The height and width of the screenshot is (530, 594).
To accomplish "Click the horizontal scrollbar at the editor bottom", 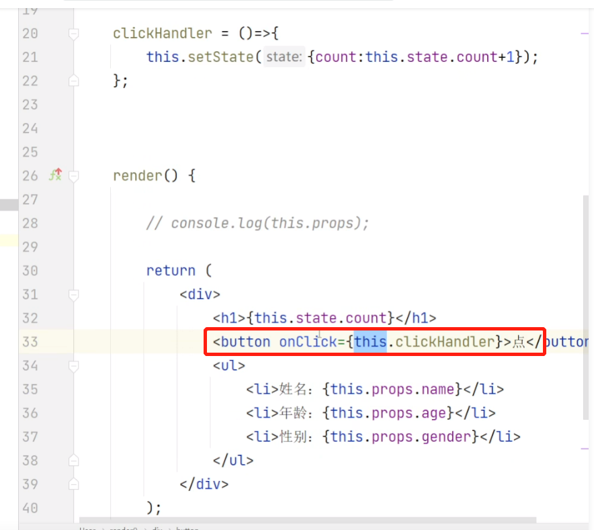I will 308,520.
